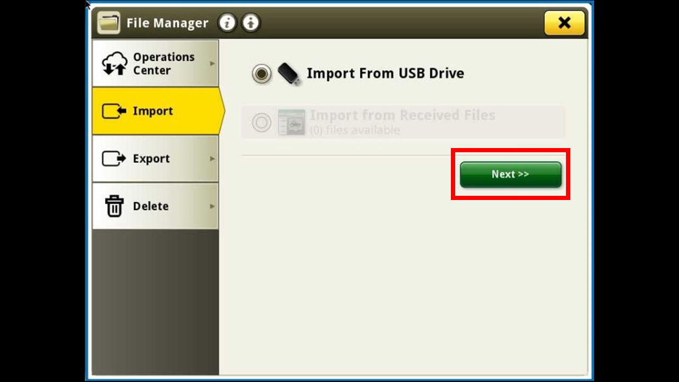Image resolution: width=679 pixels, height=382 pixels.
Task: Click the Export arrow icon in sidebar
Action: click(x=114, y=159)
